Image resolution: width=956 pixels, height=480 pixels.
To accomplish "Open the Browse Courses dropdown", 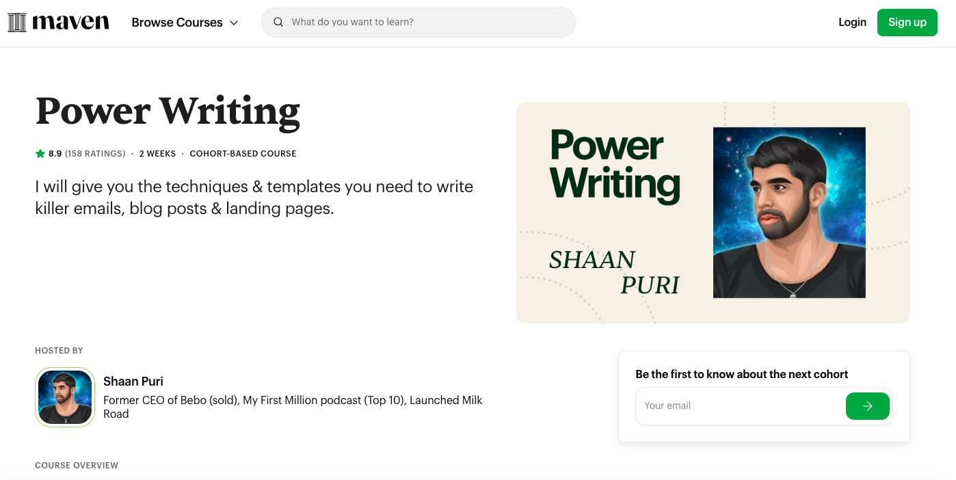I will coord(177,22).
